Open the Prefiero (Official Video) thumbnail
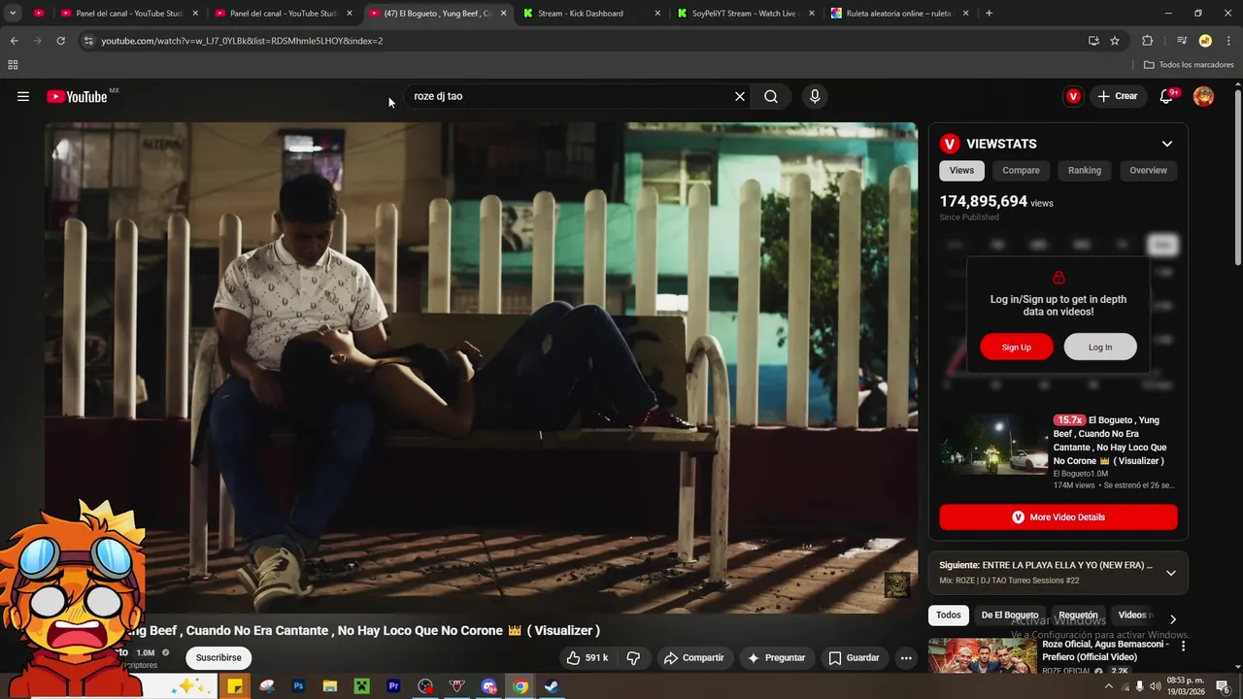 pos(982,656)
